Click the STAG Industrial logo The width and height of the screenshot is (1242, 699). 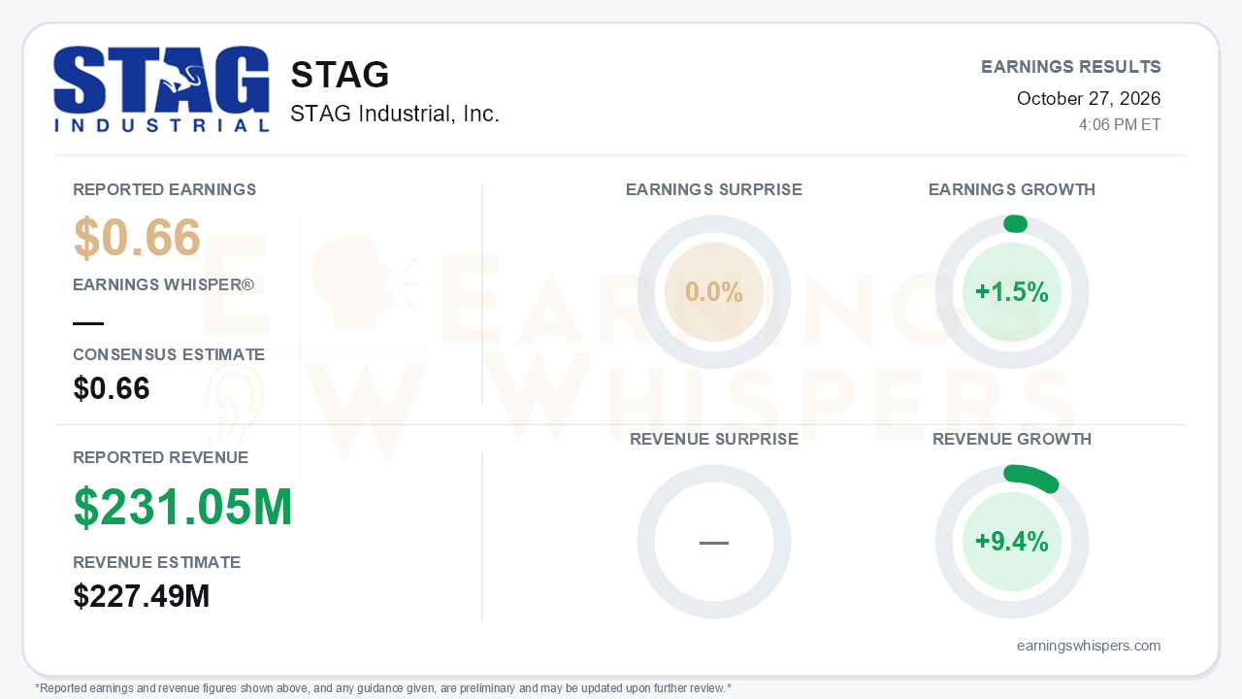pos(161,89)
